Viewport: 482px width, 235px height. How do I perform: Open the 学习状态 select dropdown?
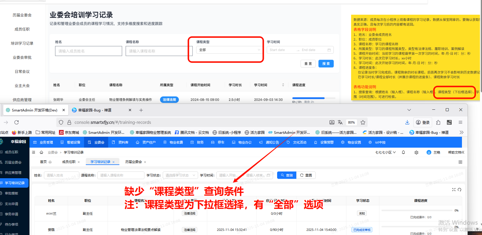[x=180, y=175]
